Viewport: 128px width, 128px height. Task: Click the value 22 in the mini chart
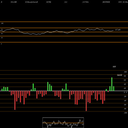tap(82, 121)
